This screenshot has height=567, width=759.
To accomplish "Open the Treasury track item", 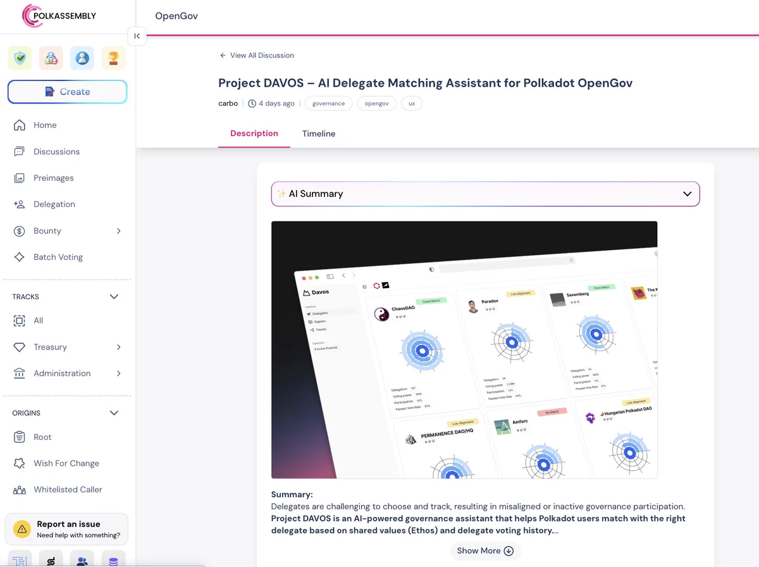I will 50,347.
